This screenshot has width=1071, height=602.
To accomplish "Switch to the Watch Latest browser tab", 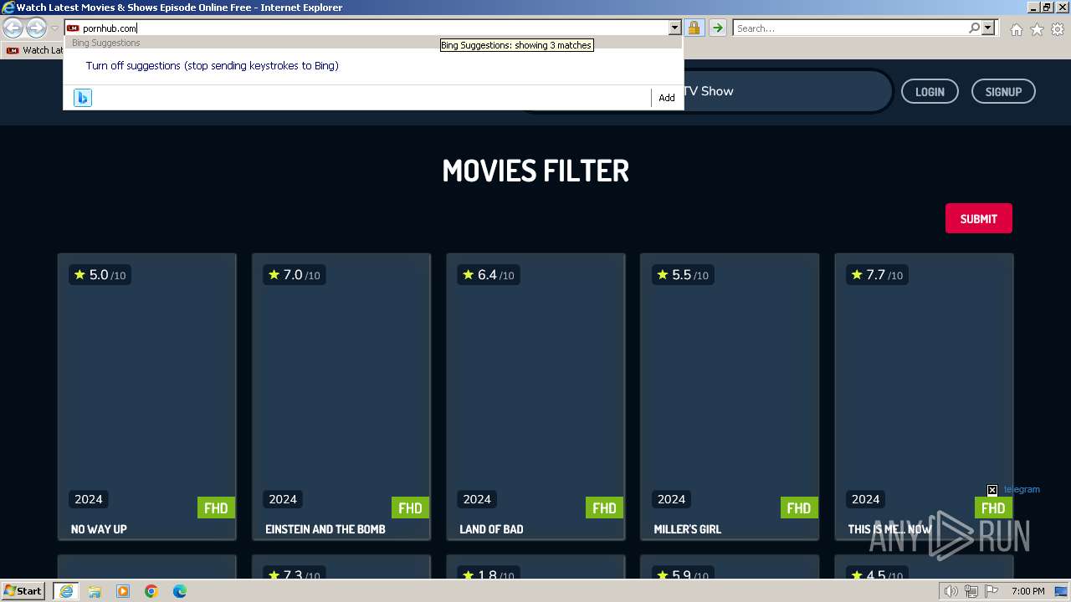I will (x=33, y=50).
